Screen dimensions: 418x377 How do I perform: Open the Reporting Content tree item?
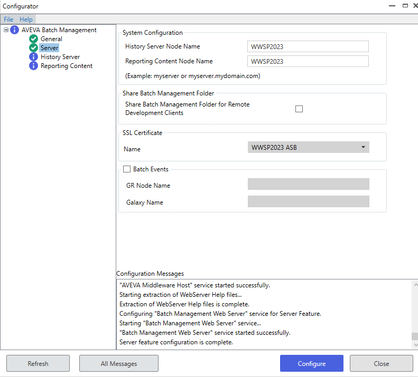pyautogui.click(x=67, y=66)
